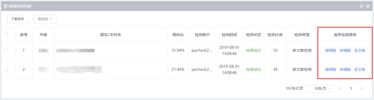Toggle the select-all header checkbox
This screenshot has width=374, height=100.
(x=6, y=35)
